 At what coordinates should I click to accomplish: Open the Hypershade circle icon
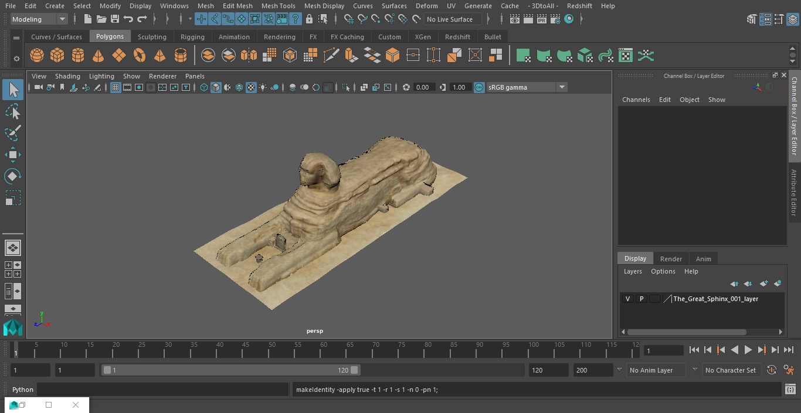click(568, 19)
